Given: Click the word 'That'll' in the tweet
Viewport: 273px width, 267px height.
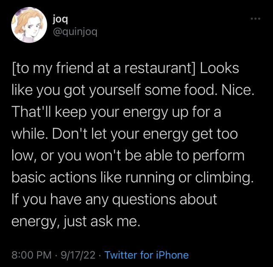Looking at the screenshot, I should tap(29, 113).
